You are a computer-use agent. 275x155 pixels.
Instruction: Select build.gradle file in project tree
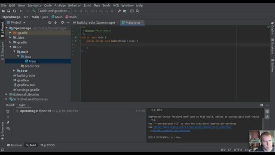[x=26, y=76]
